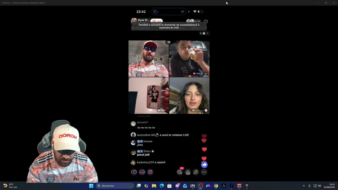This screenshot has height=190, width=338.
Task: Open kaderkey239 avatar in chat
Action: click(133, 163)
